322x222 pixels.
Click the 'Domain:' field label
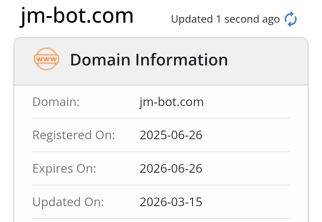(x=56, y=102)
